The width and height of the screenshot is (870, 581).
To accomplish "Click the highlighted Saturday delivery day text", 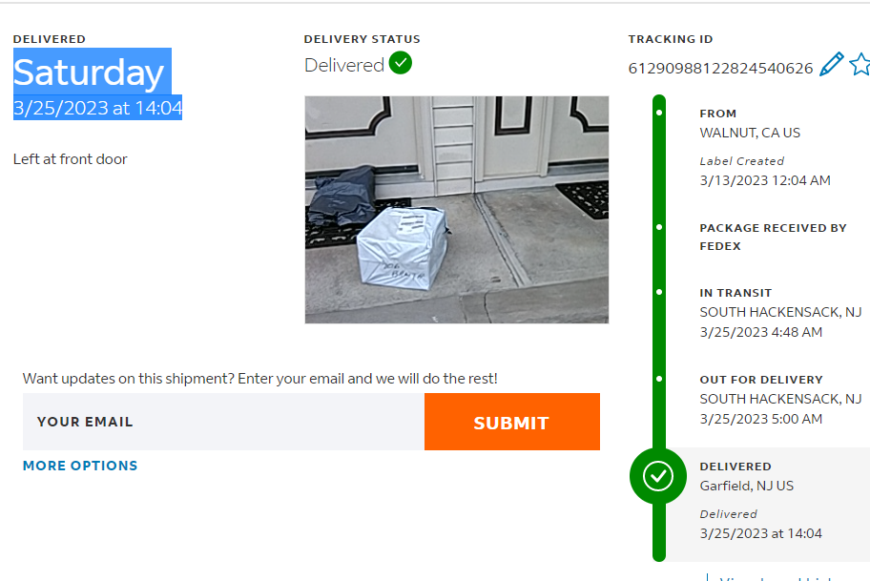I will (89, 73).
